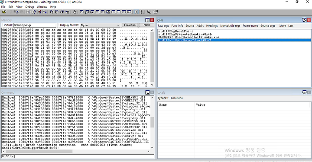Click the Run to Cursor icon

68,12
